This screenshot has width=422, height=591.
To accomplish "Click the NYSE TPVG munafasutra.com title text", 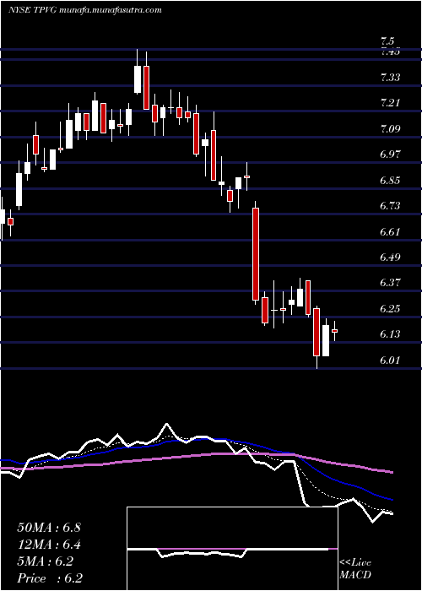I will 84,10.
